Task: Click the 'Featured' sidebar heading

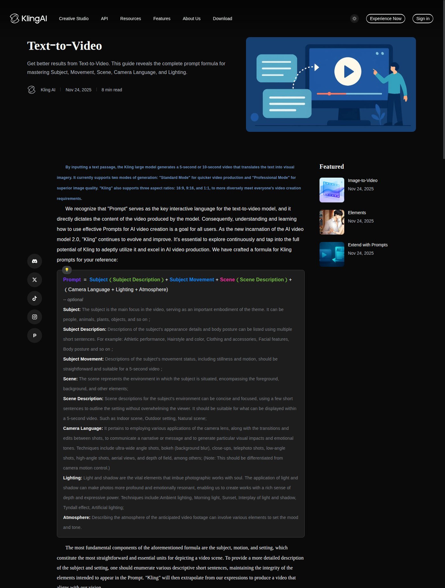Action: coord(332,166)
